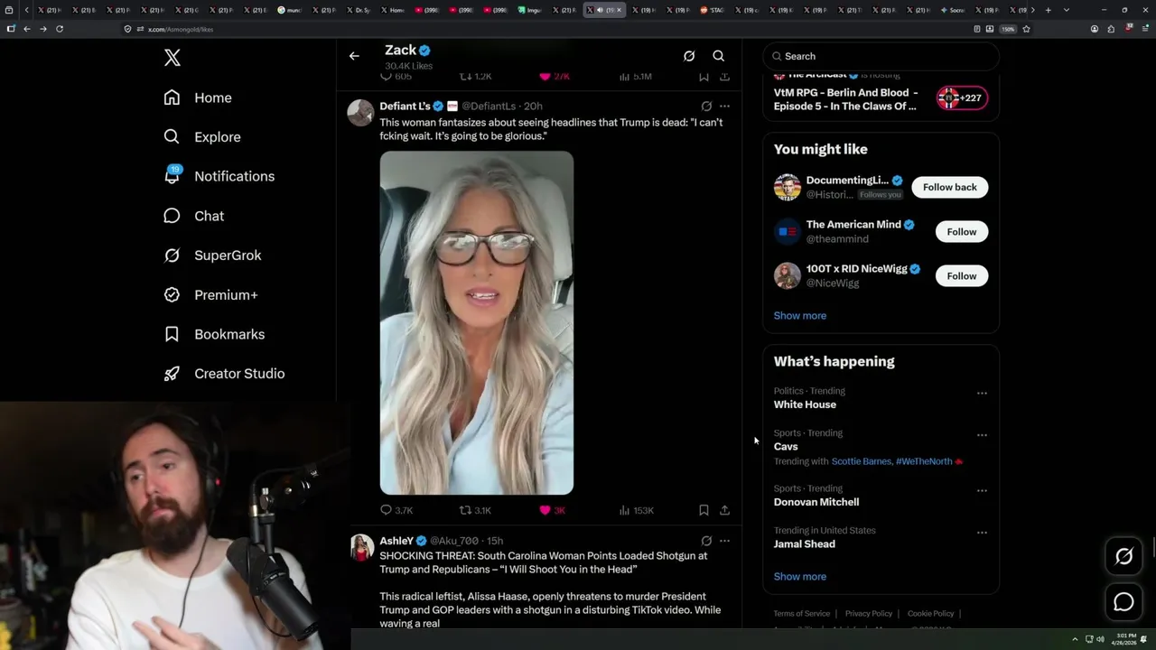Show more trends under What's happening

coord(799,577)
